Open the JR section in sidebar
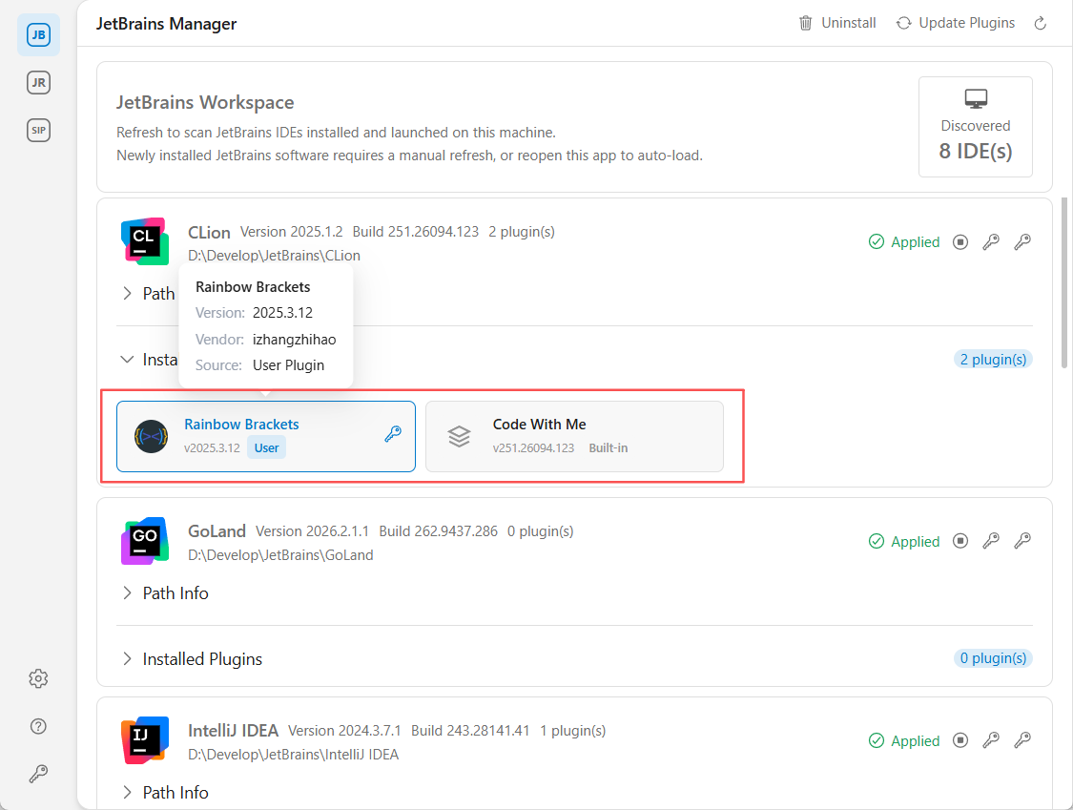 [38, 83]
